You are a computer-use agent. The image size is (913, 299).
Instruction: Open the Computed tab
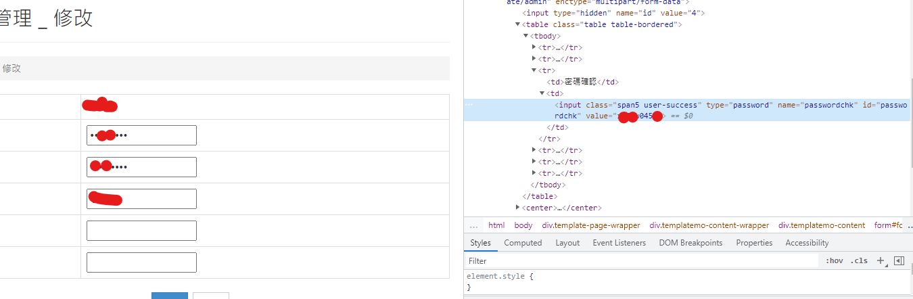(523, 243)
